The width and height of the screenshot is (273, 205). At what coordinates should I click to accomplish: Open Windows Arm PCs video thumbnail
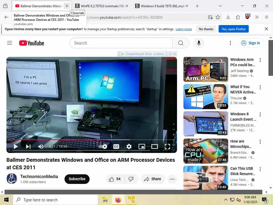pos(206,69)
